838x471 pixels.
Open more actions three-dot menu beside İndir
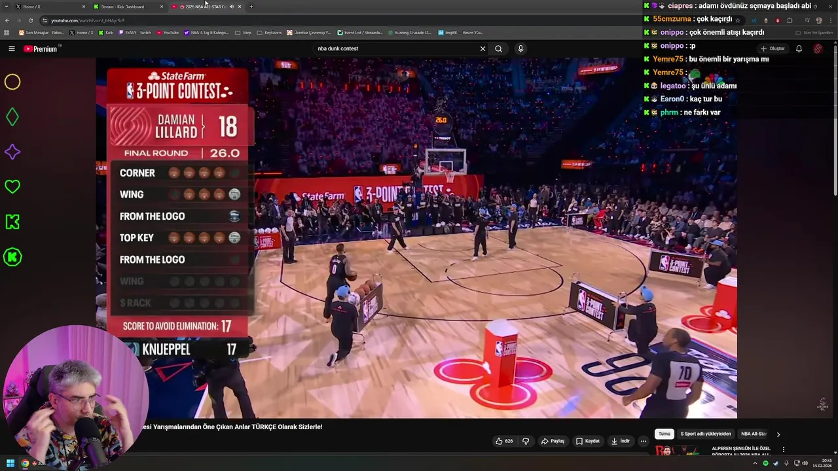[643, 441]
